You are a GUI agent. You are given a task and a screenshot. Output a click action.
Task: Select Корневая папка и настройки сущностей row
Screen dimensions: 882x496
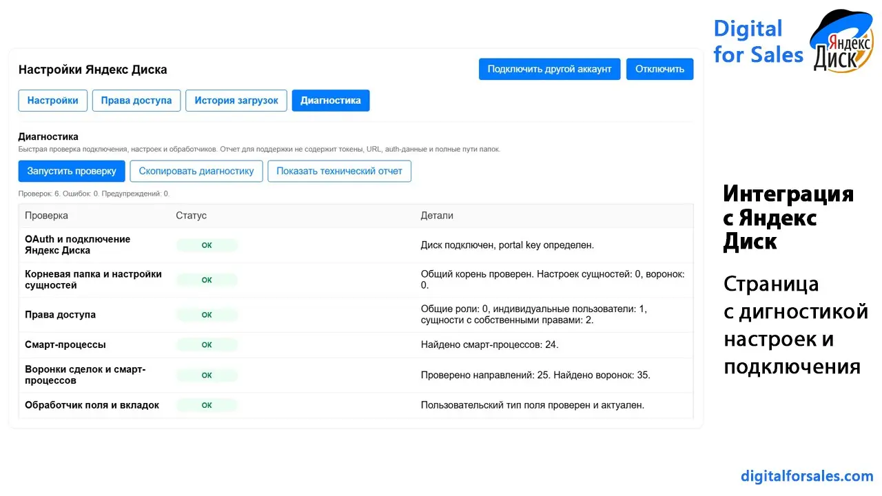pos(356,280)
